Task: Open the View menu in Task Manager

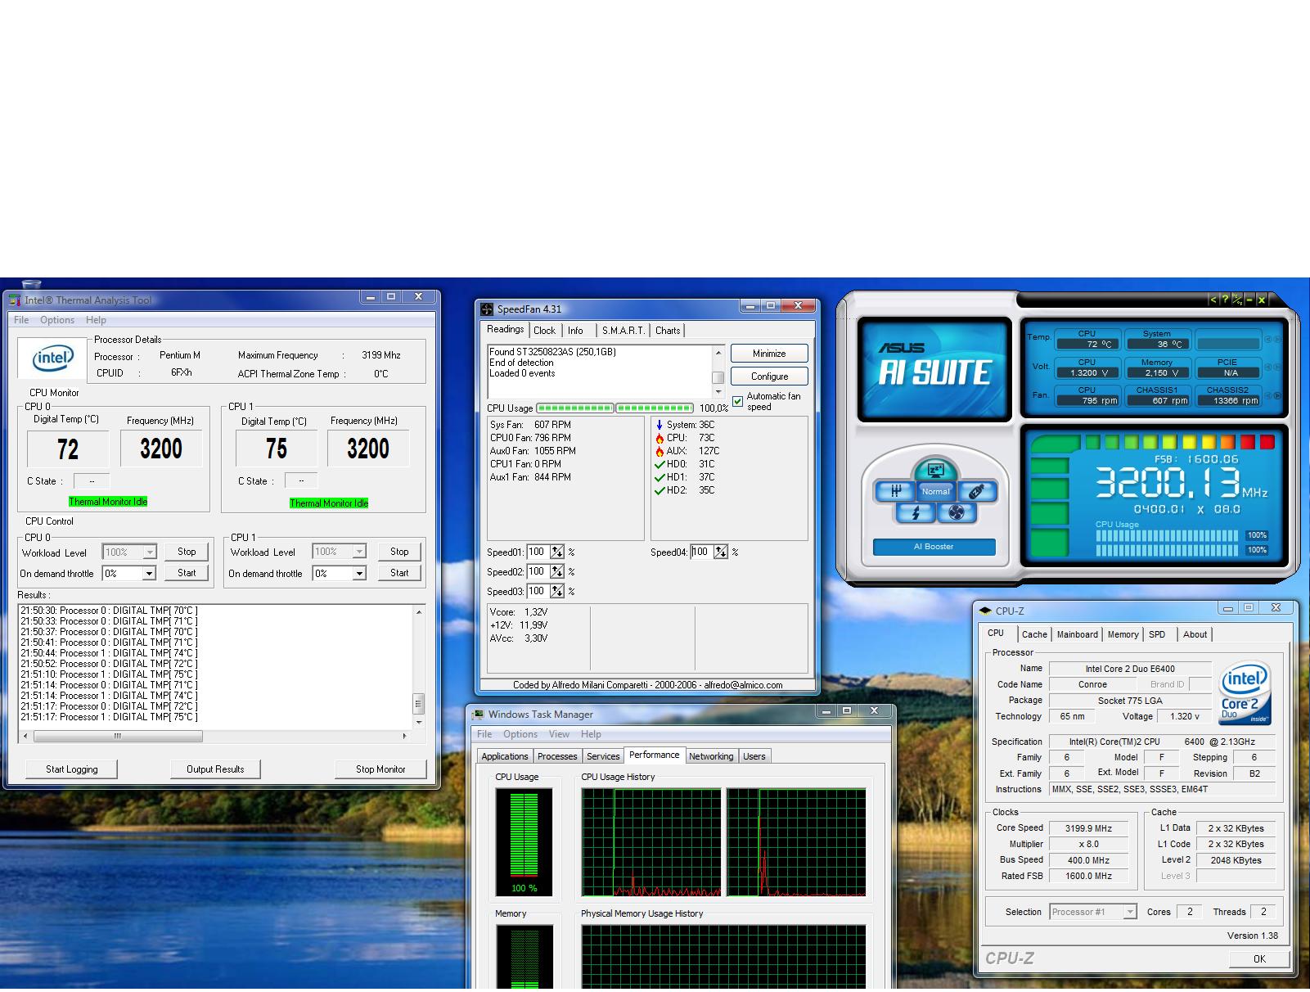Action: click(559, 734)
